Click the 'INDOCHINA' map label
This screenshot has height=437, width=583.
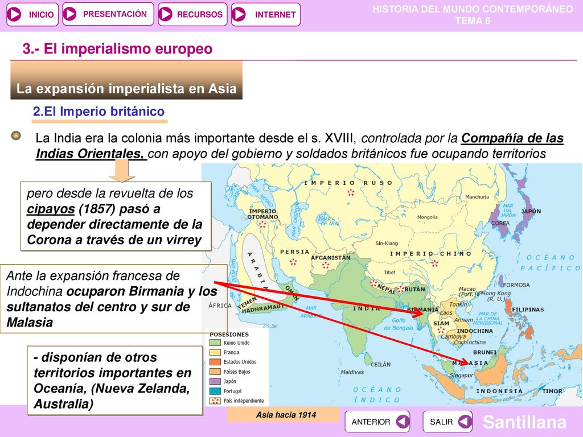(475, 331)
